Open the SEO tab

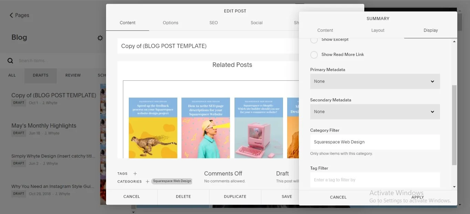pyautogui.click(x=213, y=23)
